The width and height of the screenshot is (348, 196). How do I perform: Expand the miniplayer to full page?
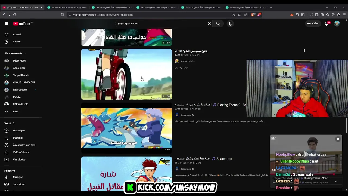pos(274,139)
